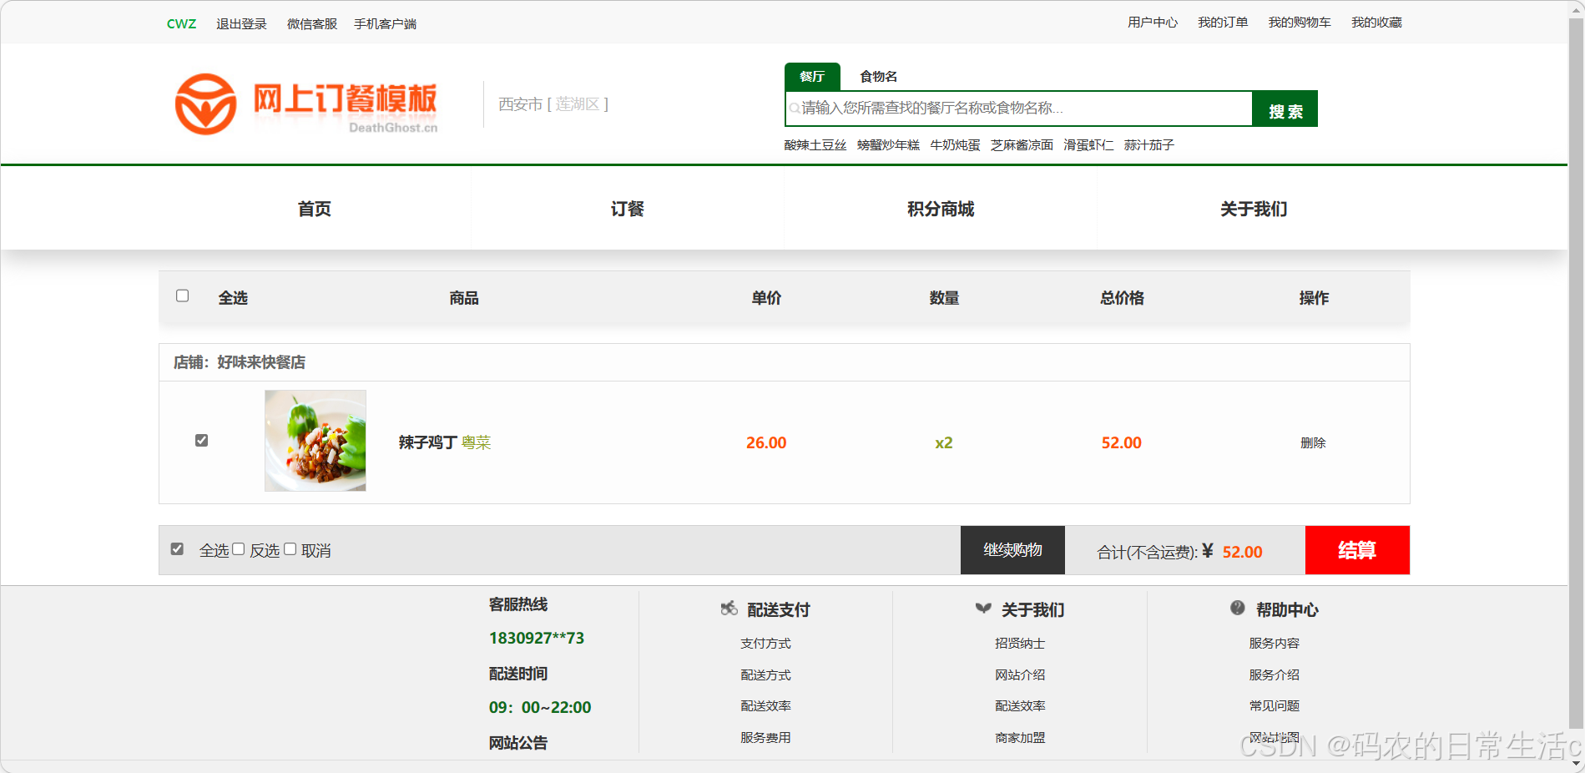Open the 订餐 navigation item
Screen dimensions: 1585x773
click(627, 210)
